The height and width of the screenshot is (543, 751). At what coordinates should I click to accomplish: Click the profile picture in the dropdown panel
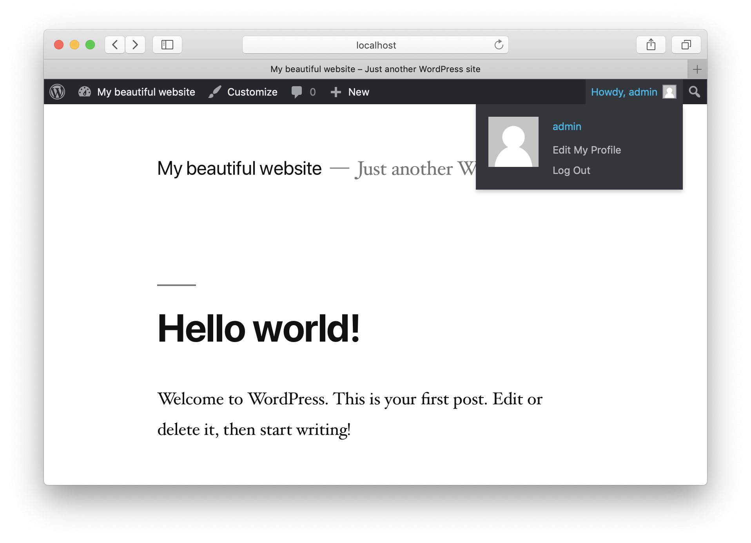[513, 141]
